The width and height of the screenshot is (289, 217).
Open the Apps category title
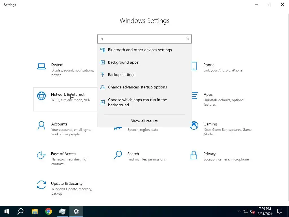[208, 94]
